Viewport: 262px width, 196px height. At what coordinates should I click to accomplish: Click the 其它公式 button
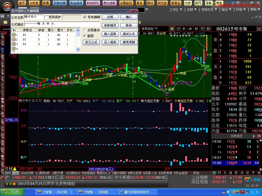tap(91, 42)
